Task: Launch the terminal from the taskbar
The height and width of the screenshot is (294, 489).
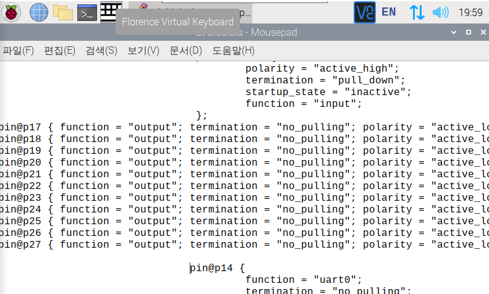Action: [87, 11]
